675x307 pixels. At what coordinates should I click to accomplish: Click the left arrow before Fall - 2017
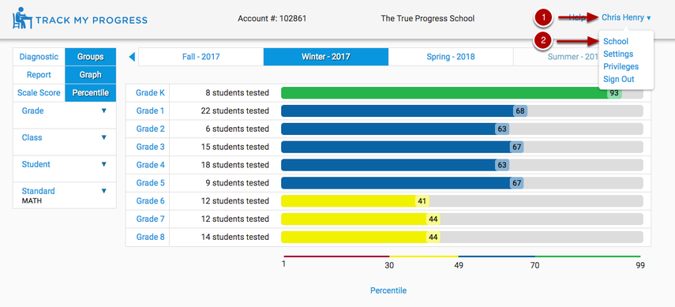132,57
